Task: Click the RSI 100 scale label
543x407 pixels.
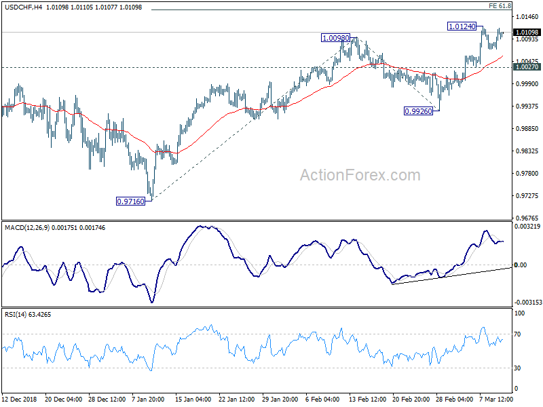Action: (520, 313)
